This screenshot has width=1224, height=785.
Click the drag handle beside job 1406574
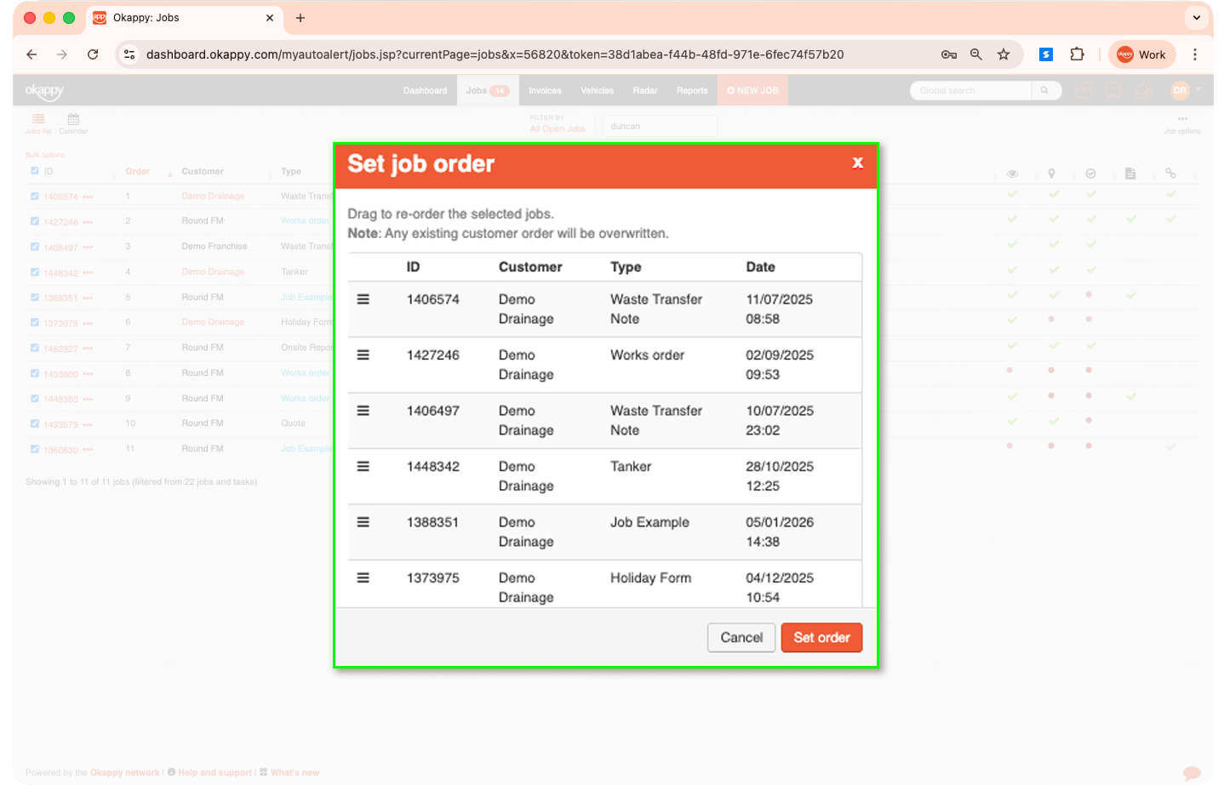(363, 299)
